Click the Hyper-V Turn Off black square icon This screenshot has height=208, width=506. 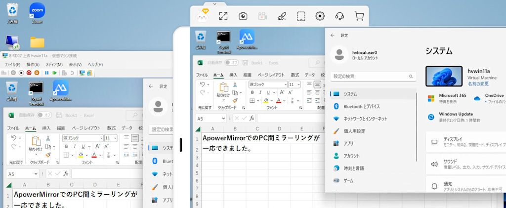point(21,73)
